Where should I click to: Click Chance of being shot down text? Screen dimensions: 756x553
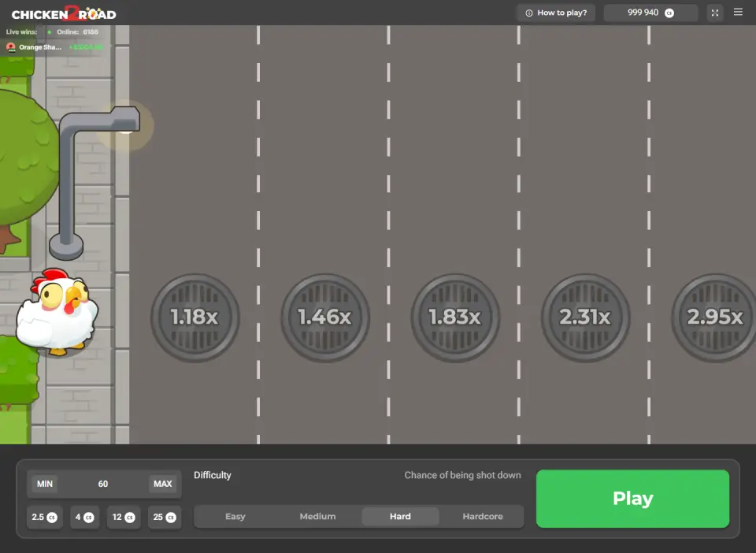click(462, 475)
